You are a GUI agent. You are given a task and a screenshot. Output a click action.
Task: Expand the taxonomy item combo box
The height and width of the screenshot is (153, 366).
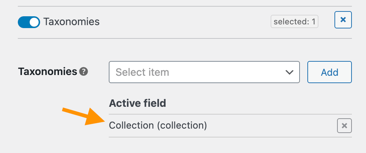point(204,72)
